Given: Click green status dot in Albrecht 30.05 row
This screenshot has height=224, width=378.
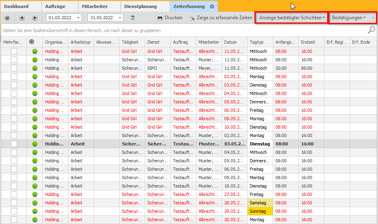Looking at the screenshot, I should coord(35,220).
